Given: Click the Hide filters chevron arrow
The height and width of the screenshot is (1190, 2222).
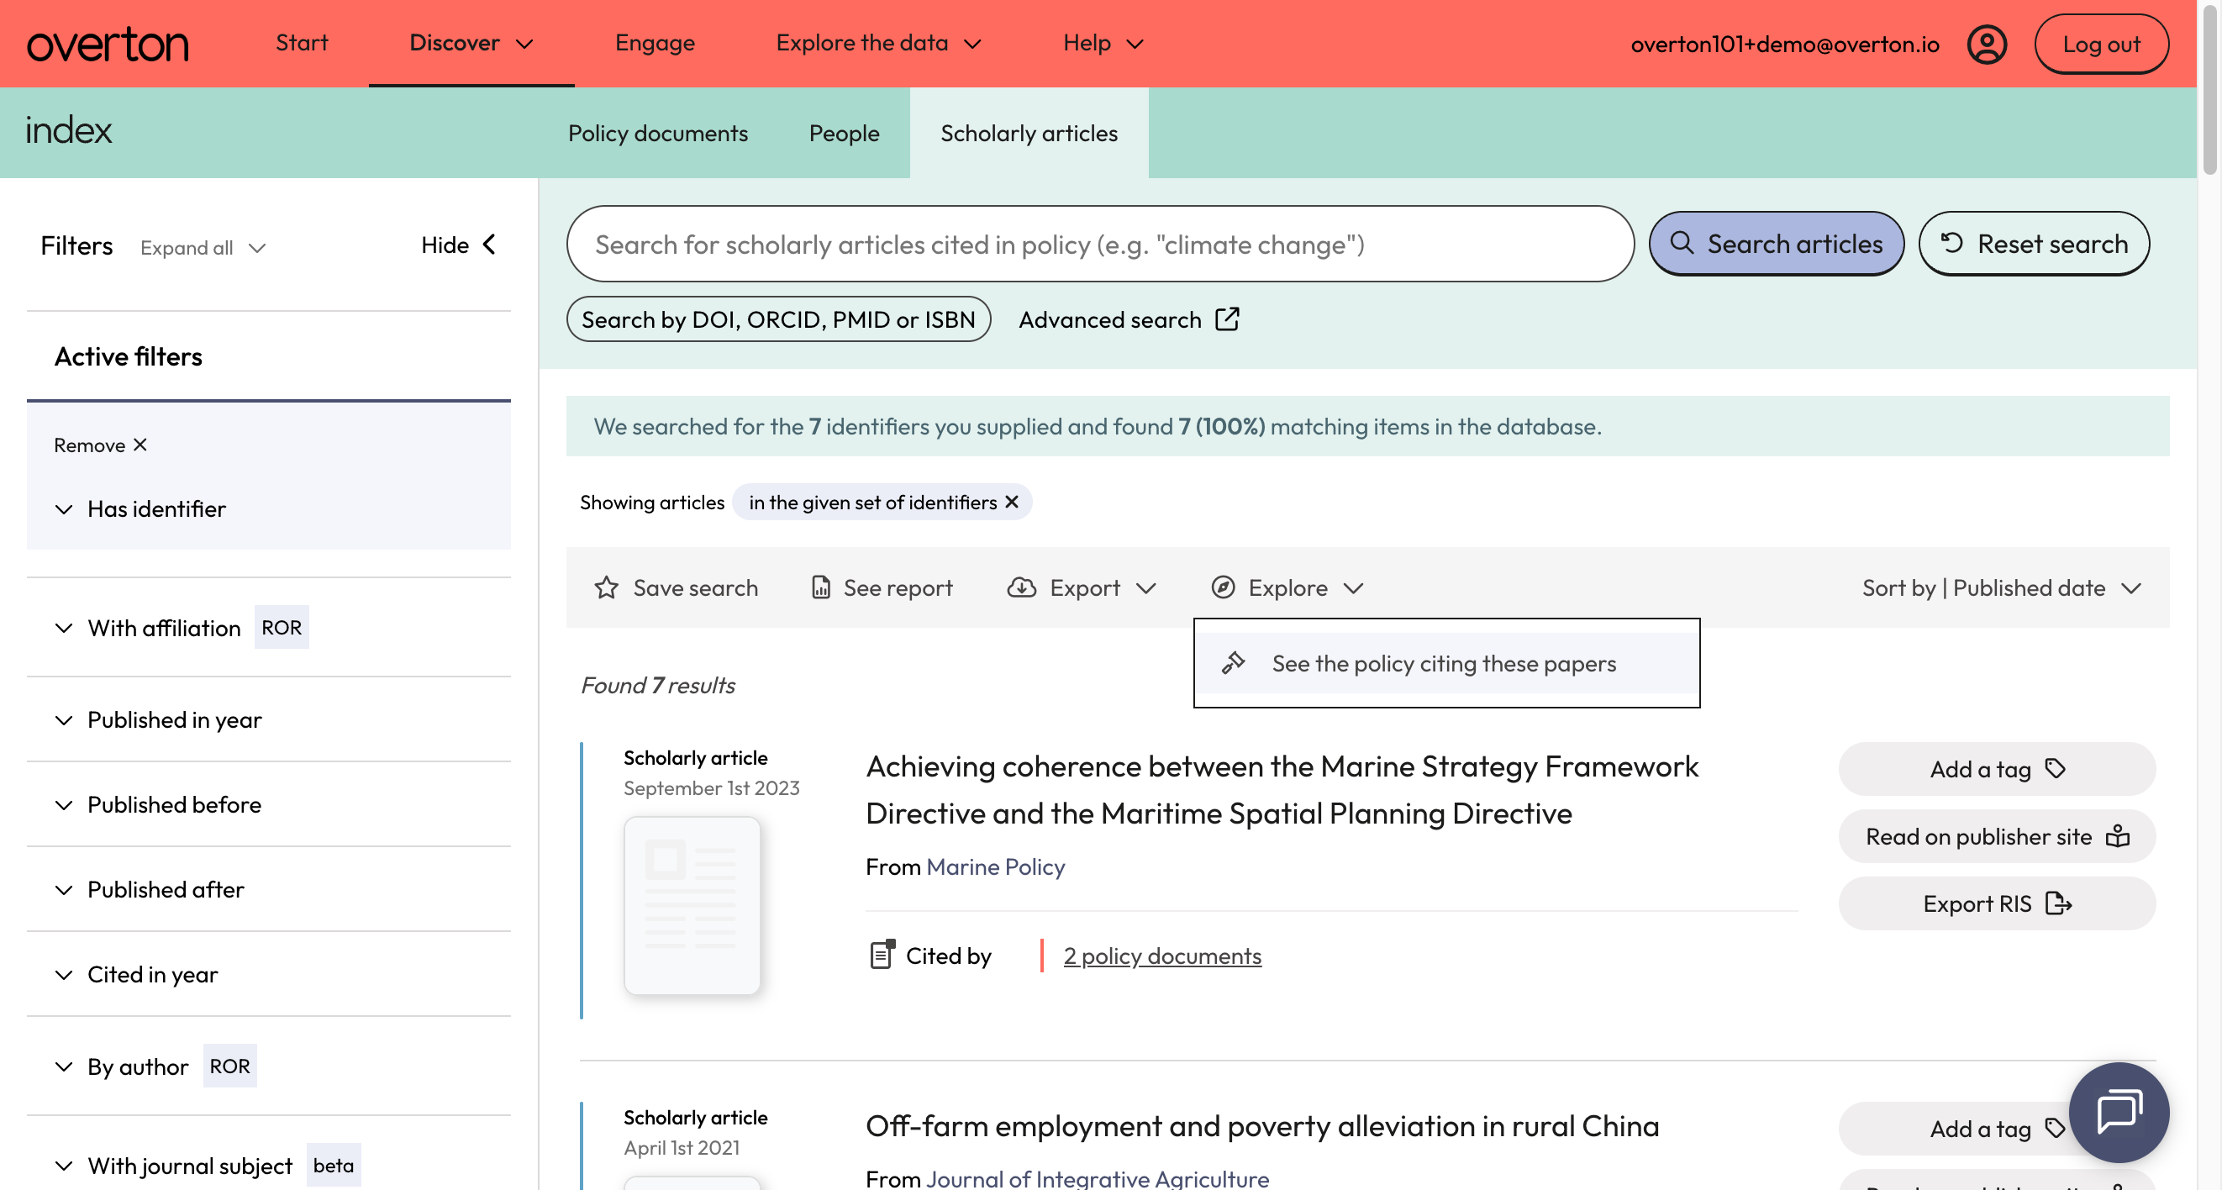Looking at the screenshot, I should point(489,245).
